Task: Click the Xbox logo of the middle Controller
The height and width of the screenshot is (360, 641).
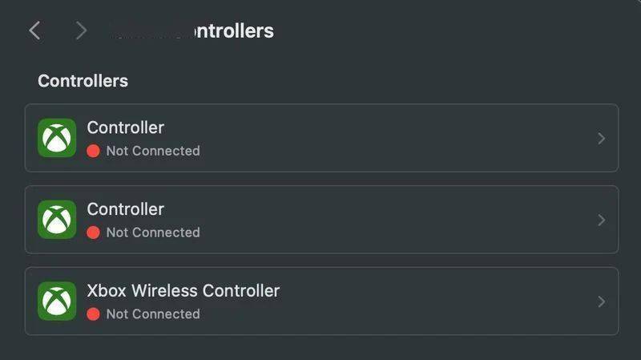Action: coord(57,219)
